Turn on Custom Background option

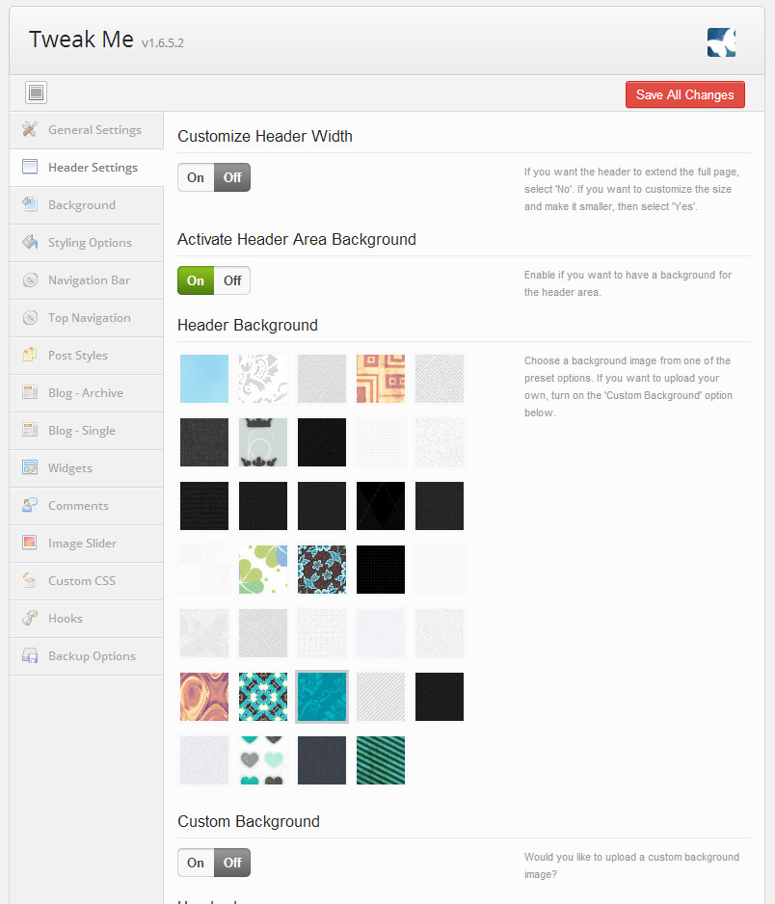197,863
